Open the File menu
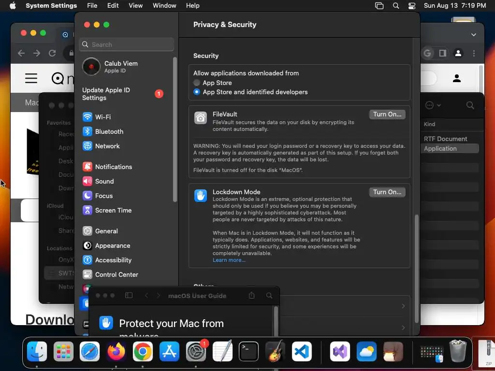Image resolution: width=495 pixels, height=371 pixels. 92,6
